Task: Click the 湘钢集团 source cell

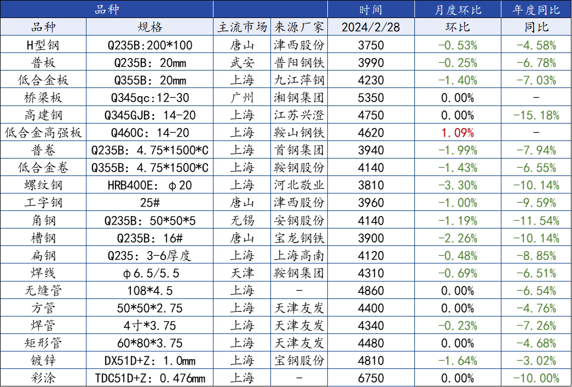Action: tap(299, 97)
